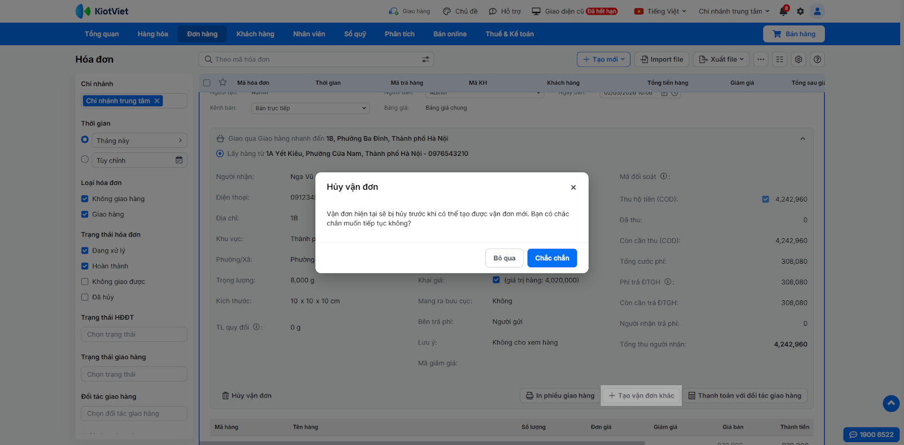Open Sổ quỹ menu
Viewport: 904px width, 445px height.
[355, 34]
